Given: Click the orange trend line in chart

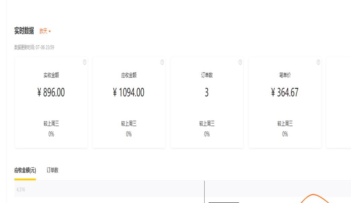Looking at the screenshot, I should point(313,195).
